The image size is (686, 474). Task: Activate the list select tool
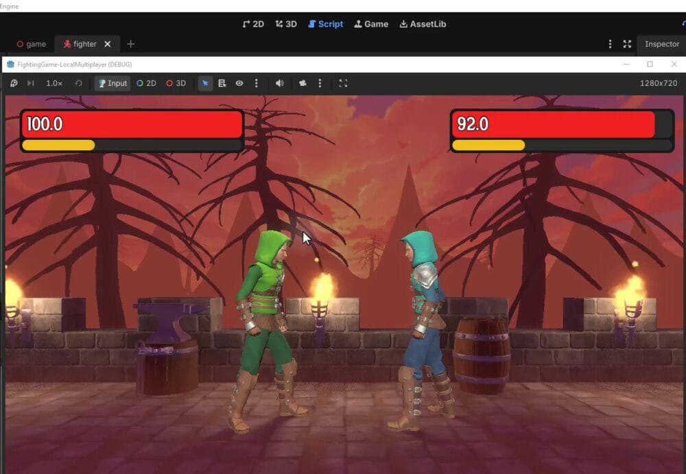coord(222,83)
